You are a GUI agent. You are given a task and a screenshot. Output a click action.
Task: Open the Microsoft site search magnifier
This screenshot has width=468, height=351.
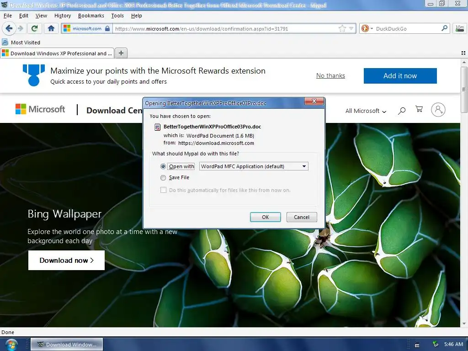click(x=402, y=111)
